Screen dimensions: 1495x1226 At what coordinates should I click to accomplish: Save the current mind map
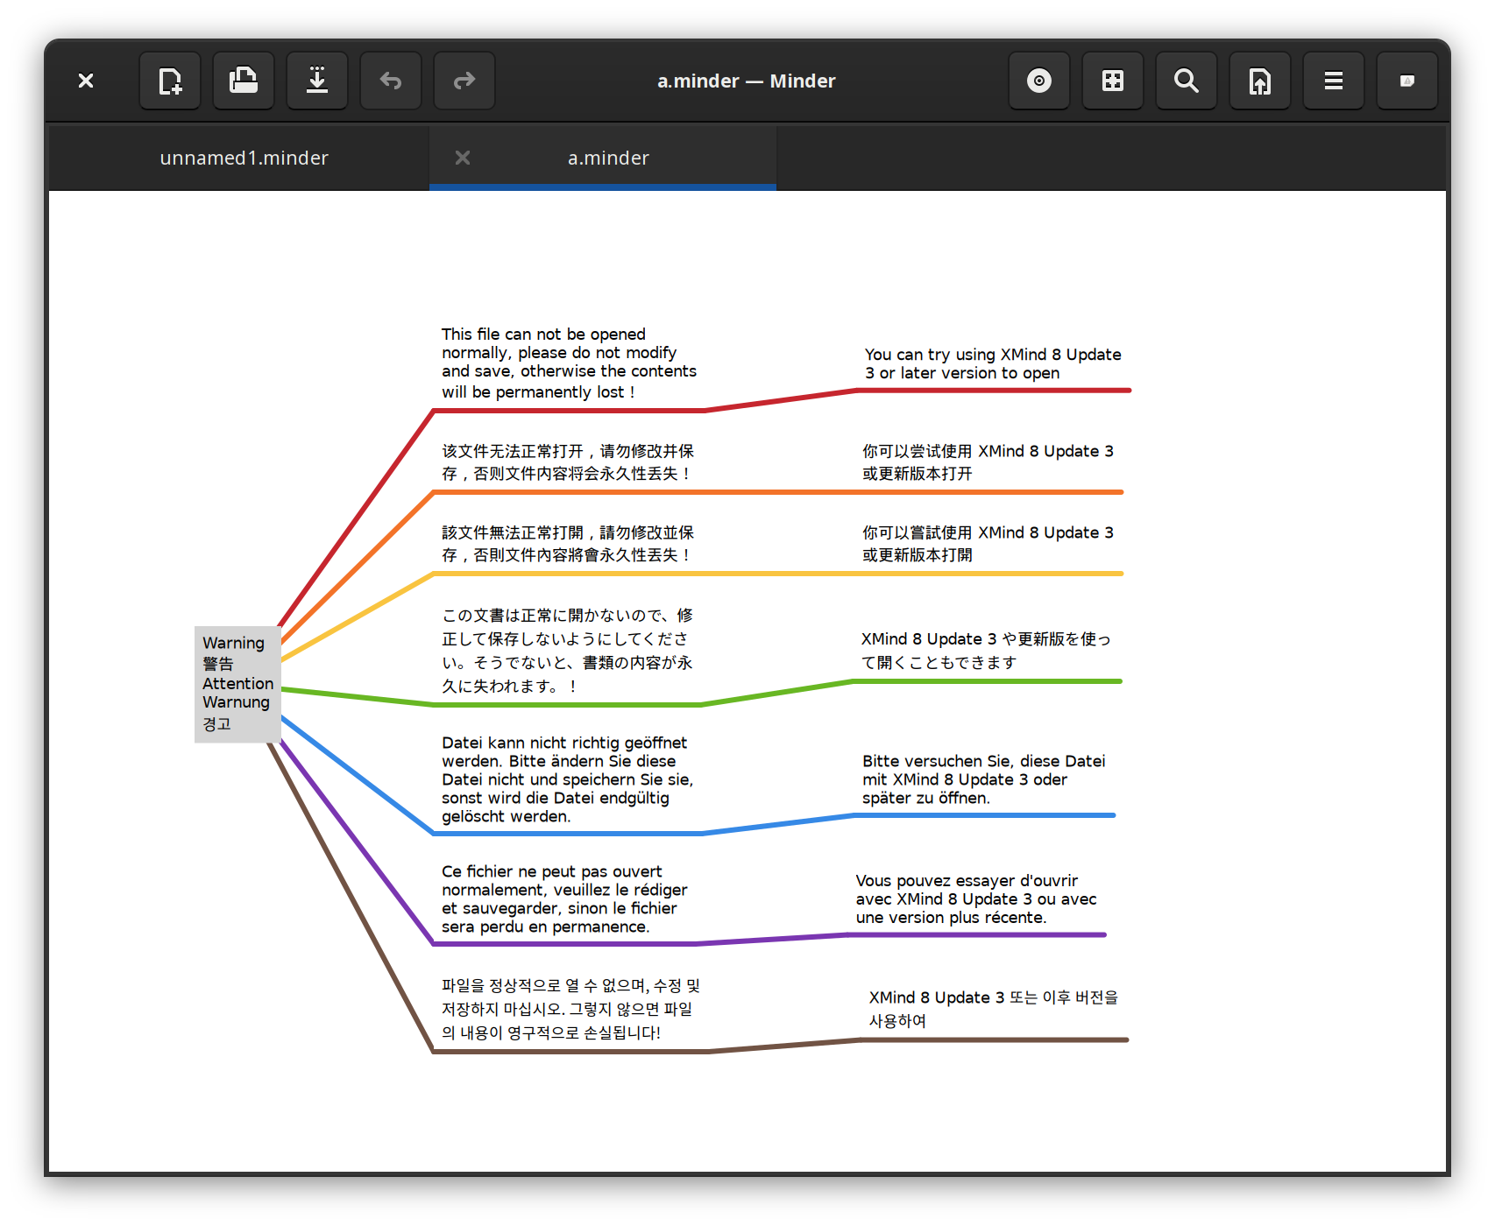[317, 81]
